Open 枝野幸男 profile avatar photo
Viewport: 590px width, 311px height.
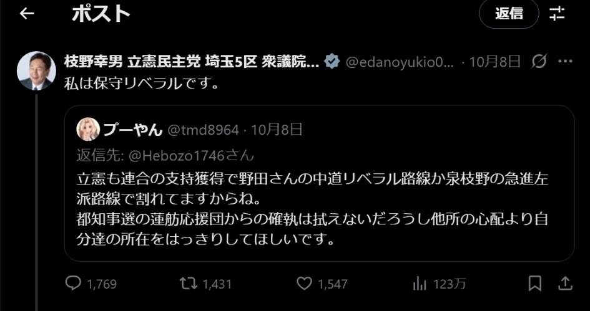click(36, 70)
